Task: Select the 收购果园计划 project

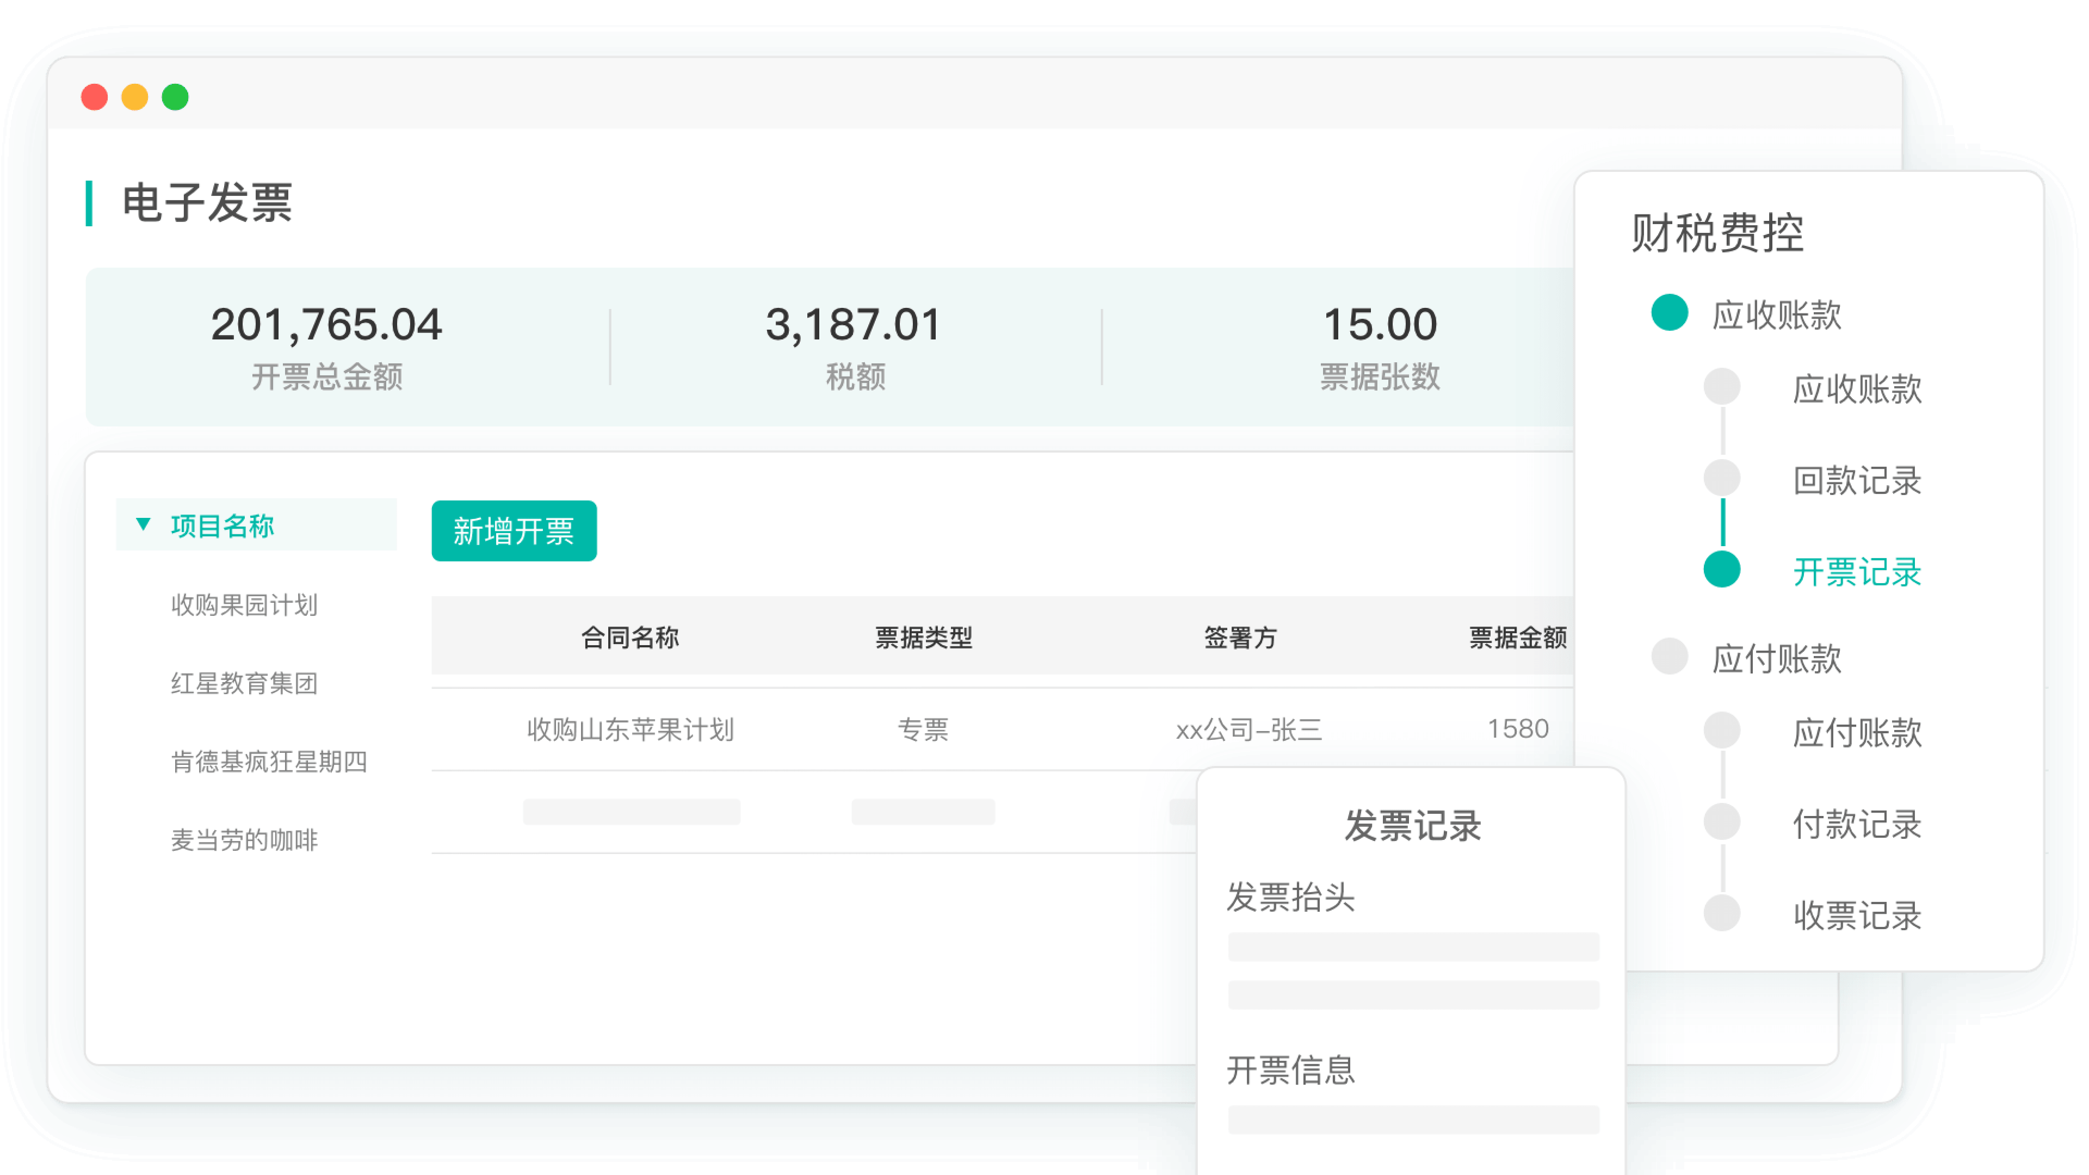Action: click(x=244, y=605)
